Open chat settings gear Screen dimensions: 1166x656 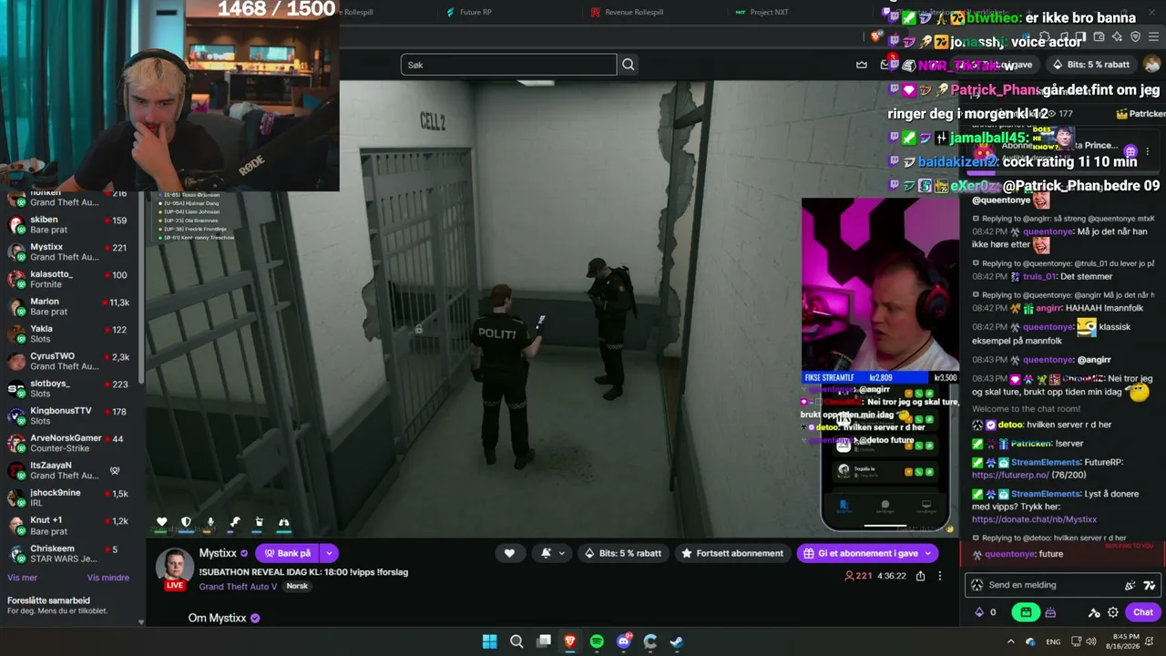point(1112,612)
